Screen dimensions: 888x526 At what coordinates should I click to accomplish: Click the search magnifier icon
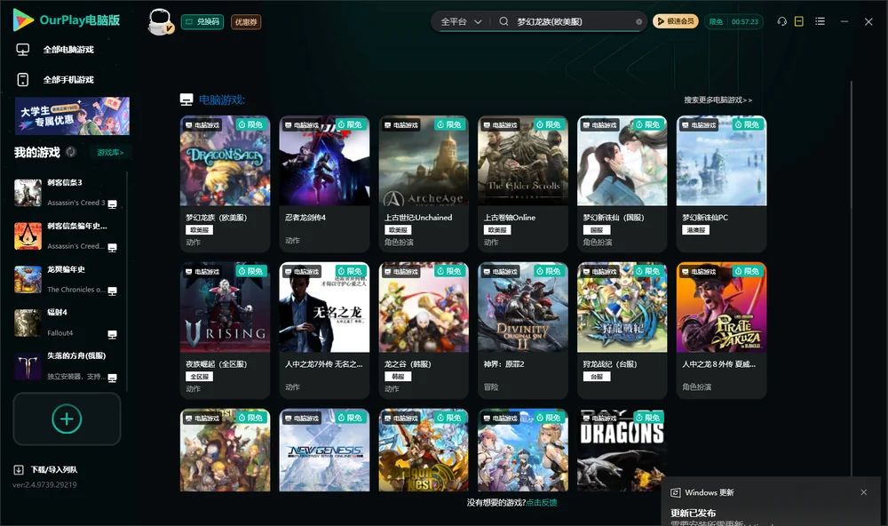503,21
